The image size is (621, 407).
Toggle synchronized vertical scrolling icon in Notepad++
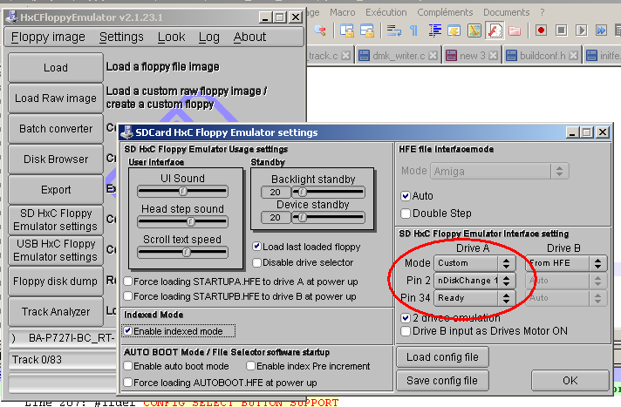[347, 31]
